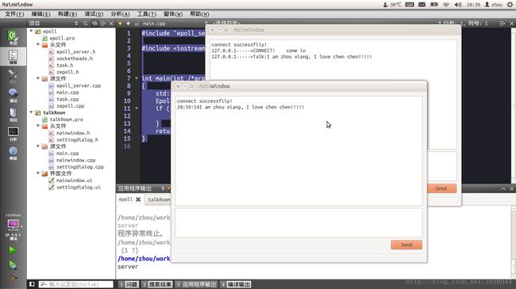
Task: Collapse the talkRoom sources folder
Action: tap(38, 146)
